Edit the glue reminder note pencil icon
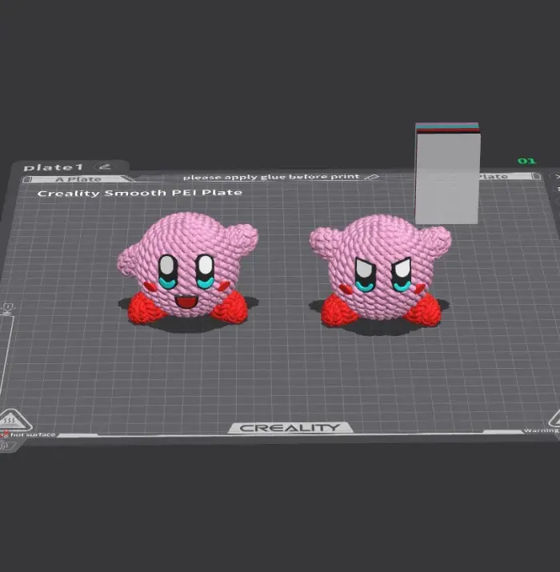The image size is (560, 572). (x=372, y=177)
